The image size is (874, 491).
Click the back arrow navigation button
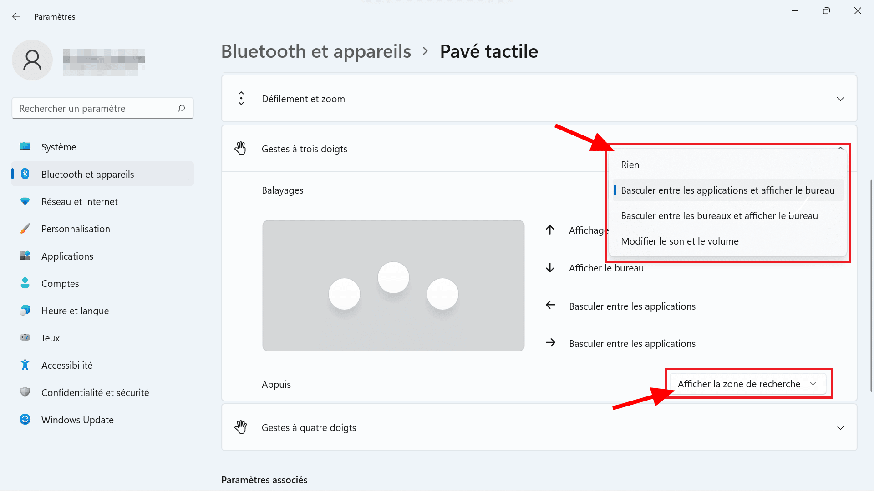click(x=16, y=16)
